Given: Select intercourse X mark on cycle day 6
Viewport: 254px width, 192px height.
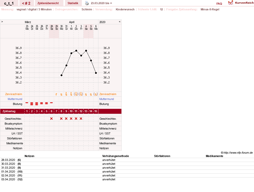Looking at the screenshot, I should click(52, 118).
